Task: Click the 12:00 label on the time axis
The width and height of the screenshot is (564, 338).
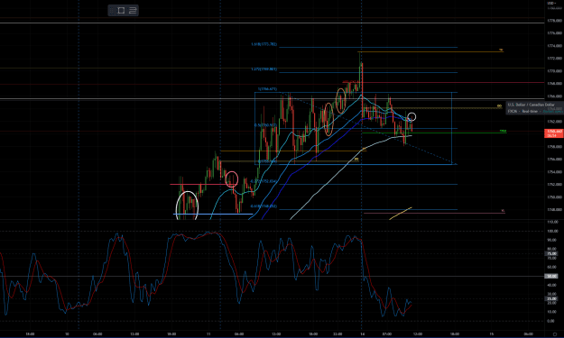Action: click(417, 334)
